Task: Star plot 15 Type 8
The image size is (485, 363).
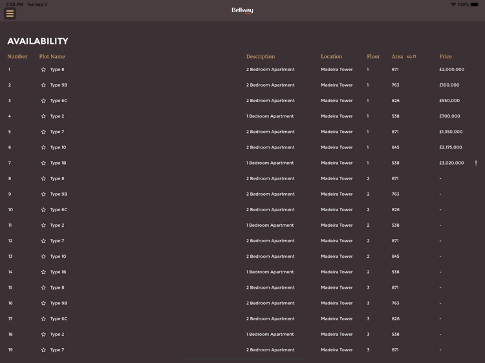Action: [x=43, y=287]
